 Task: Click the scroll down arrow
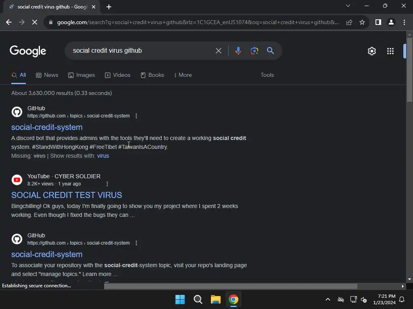[x=409, y=279]
